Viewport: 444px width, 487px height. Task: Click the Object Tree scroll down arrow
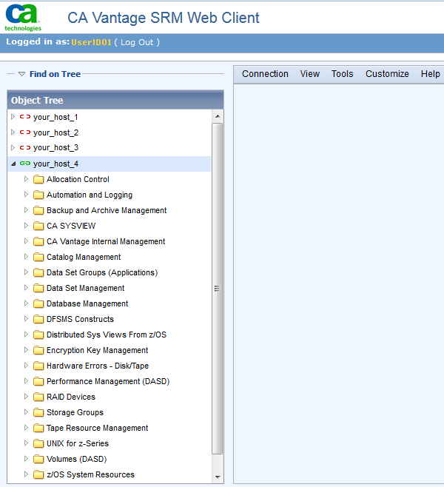(x=218, y=477)
